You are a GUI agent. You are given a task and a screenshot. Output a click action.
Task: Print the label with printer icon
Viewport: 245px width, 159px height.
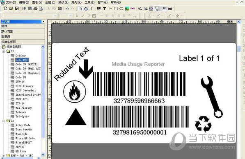pyautogui.click(x=35, y=9)
